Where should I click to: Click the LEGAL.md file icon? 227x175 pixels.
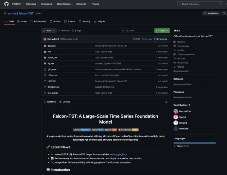tap(45, 75)
